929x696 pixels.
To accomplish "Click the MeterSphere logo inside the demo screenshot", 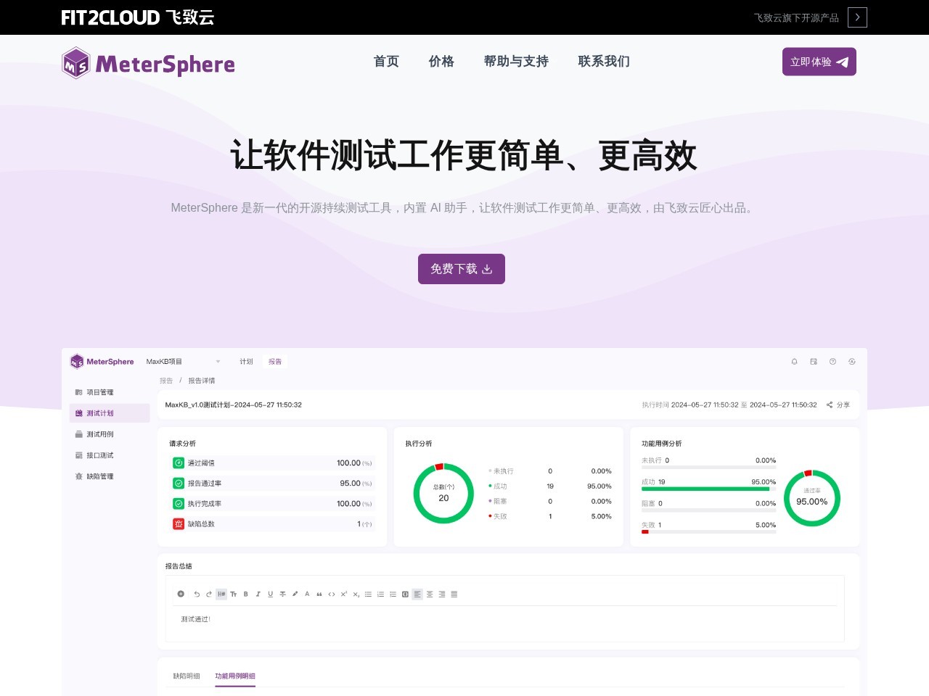I will tap(102, 361).
